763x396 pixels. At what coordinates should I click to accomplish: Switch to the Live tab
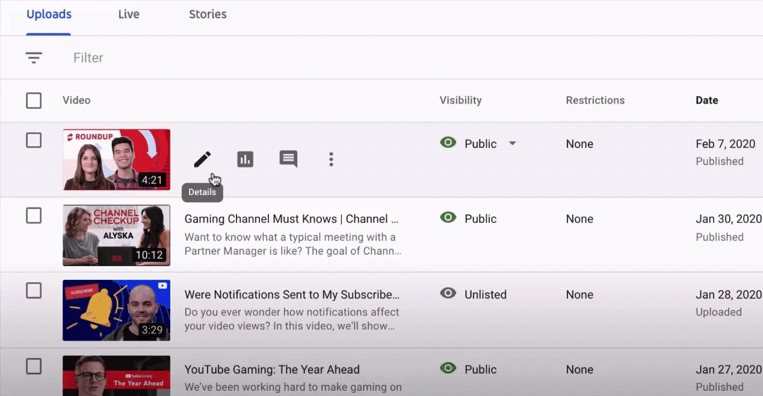(x=129, y=14)
